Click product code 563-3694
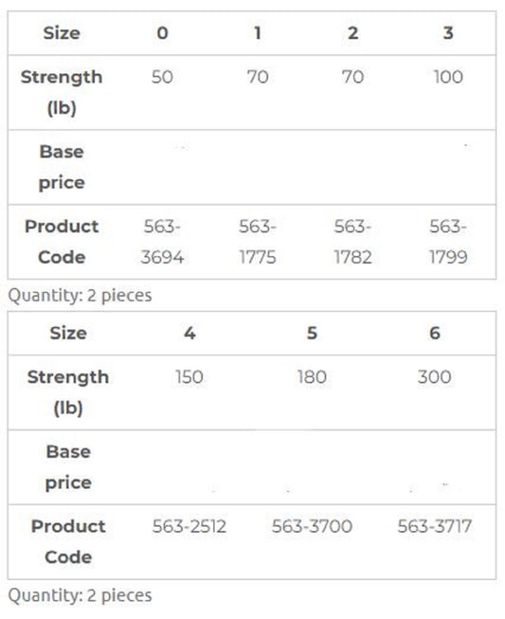 click(162, 242)
